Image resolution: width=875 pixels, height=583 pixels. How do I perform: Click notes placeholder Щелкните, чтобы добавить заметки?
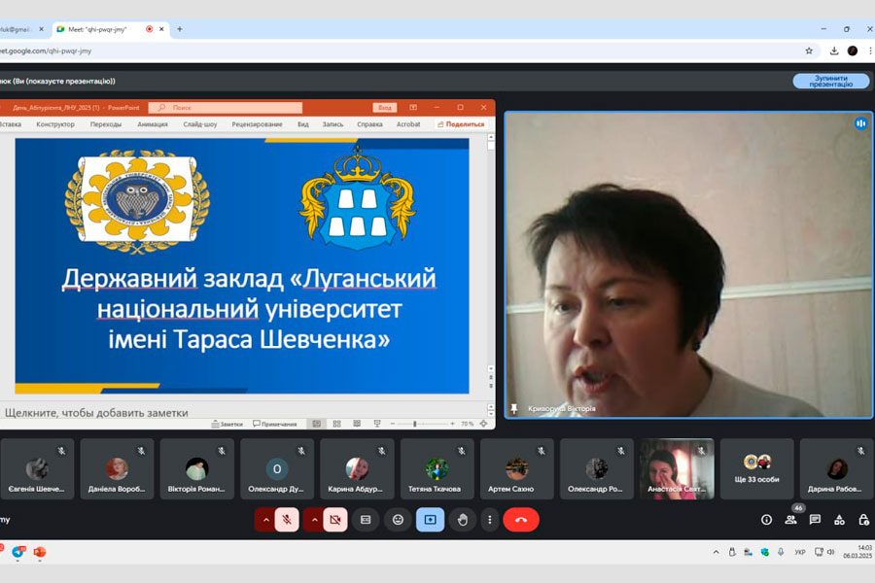coord(96,413)
